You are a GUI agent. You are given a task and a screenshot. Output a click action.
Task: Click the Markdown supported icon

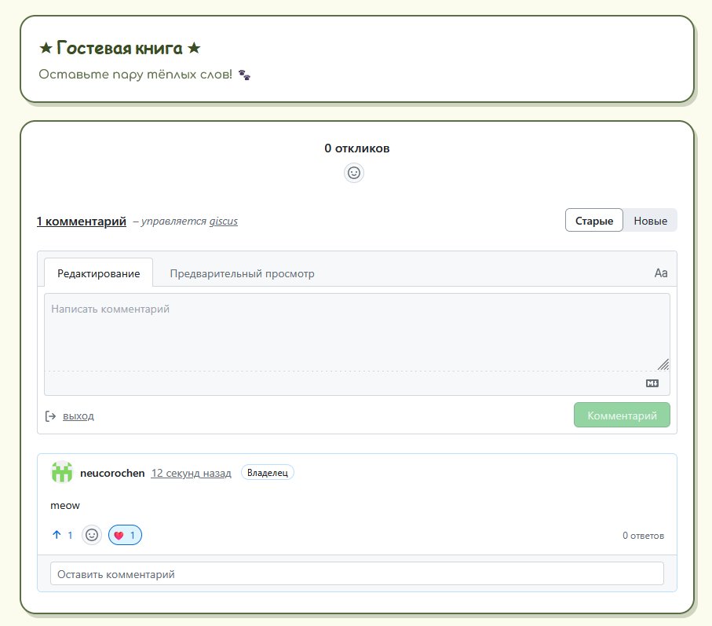pyautogui.click(x=652, y=383)
